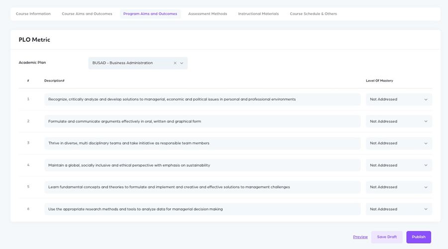This screenshot has height=249, width=448.
Task: Switch to Instructional Materials tab
Action: click(258, 14)
